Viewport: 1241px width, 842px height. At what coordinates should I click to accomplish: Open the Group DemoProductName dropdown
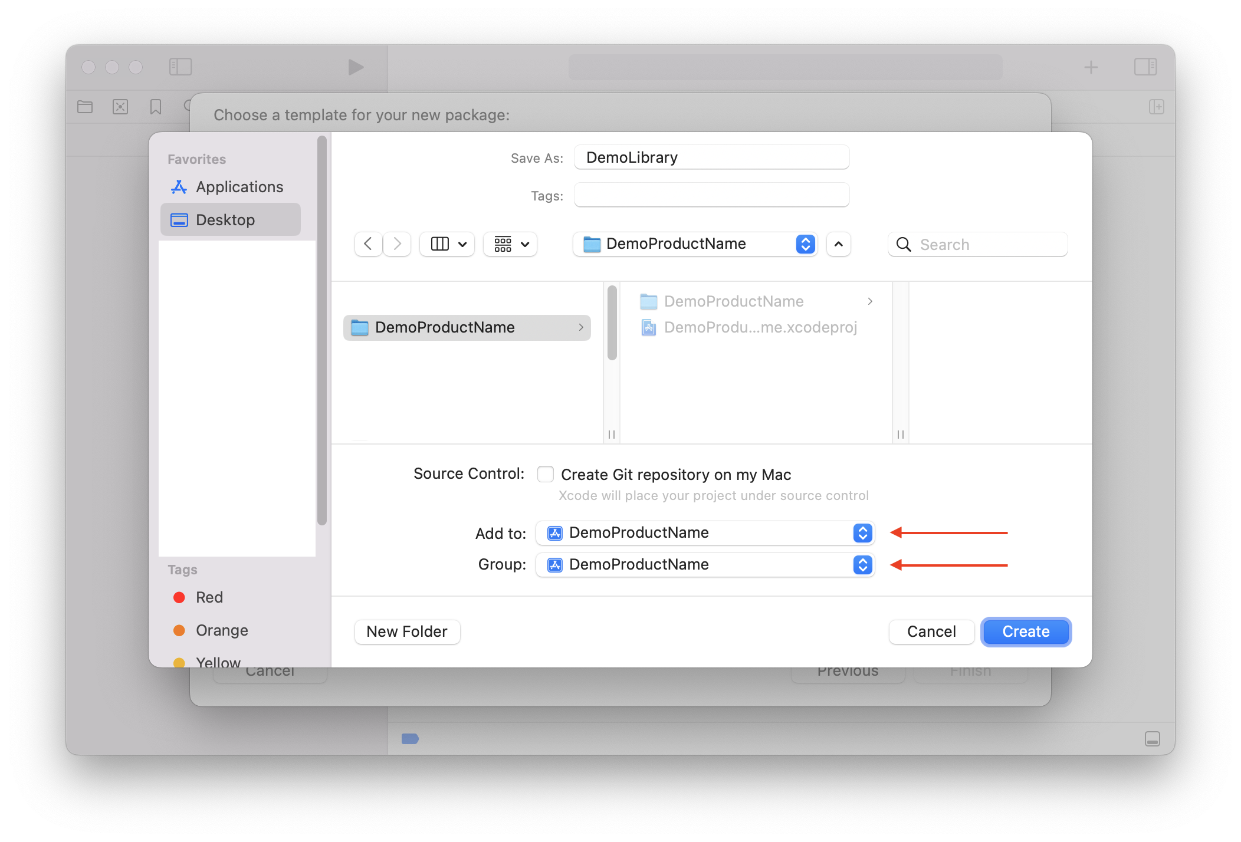(x=705, y=565)
